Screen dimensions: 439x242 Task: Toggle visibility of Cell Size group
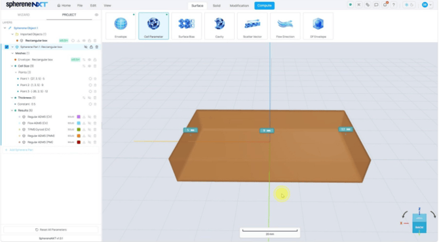pos(90,66)
